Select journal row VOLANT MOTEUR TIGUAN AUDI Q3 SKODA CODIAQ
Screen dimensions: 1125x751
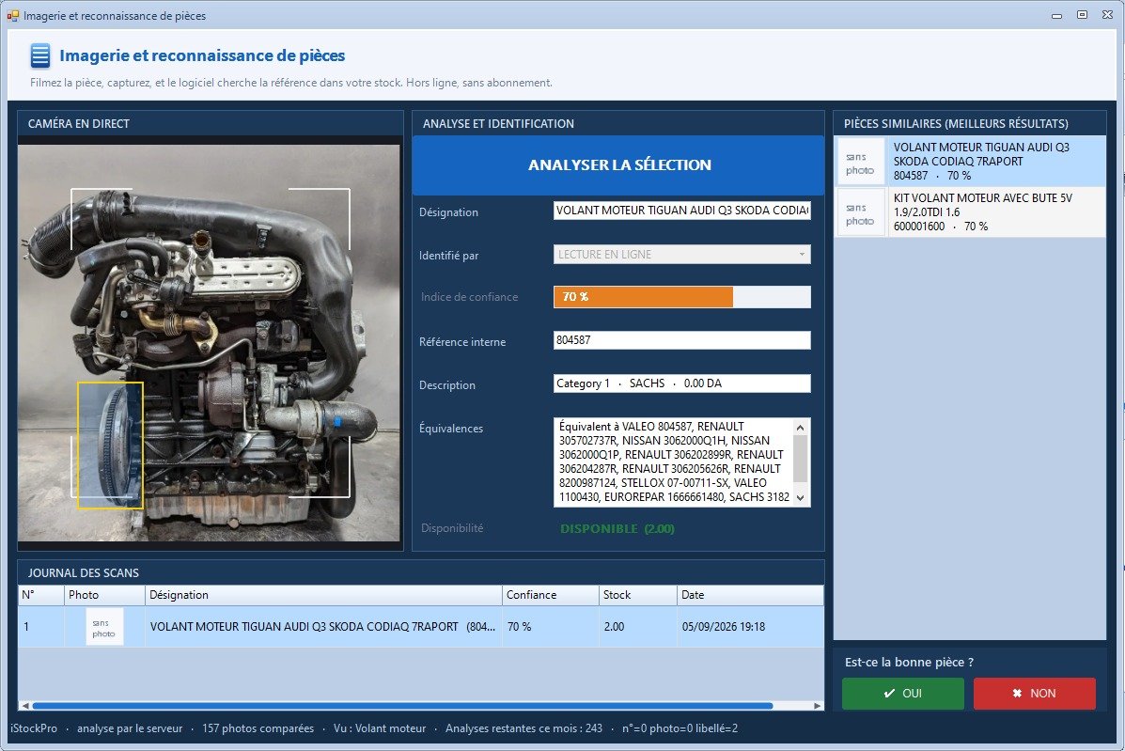pos(420,627)
